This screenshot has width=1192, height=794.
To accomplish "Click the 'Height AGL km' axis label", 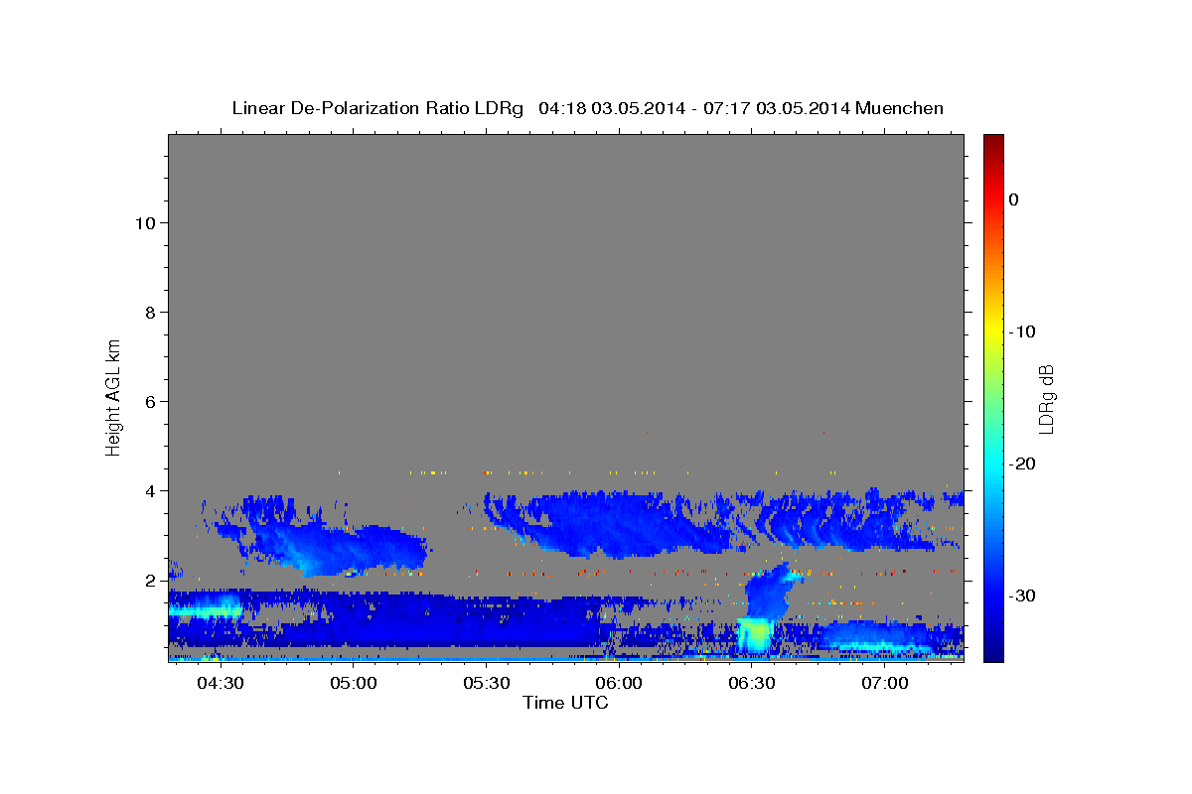I will [114, 396].
